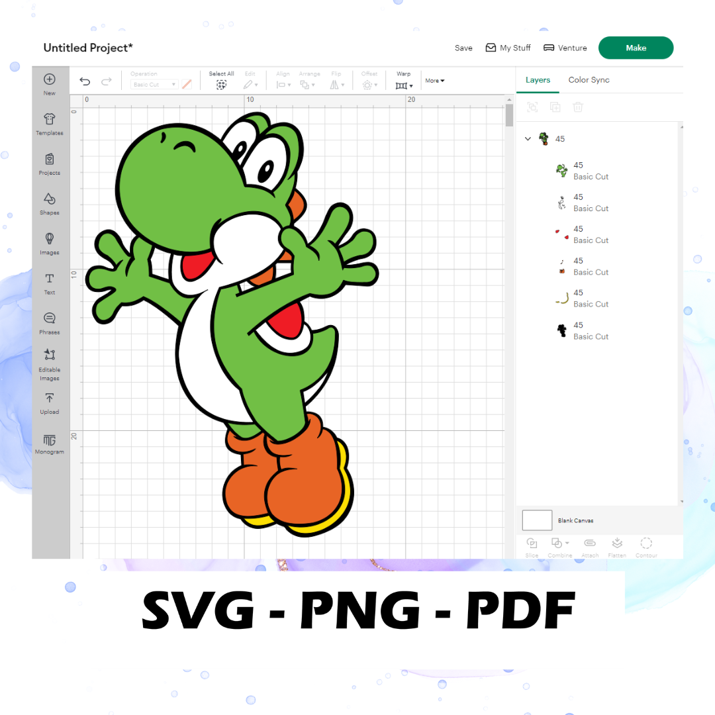Open the Images library

[x=49, y=244]
